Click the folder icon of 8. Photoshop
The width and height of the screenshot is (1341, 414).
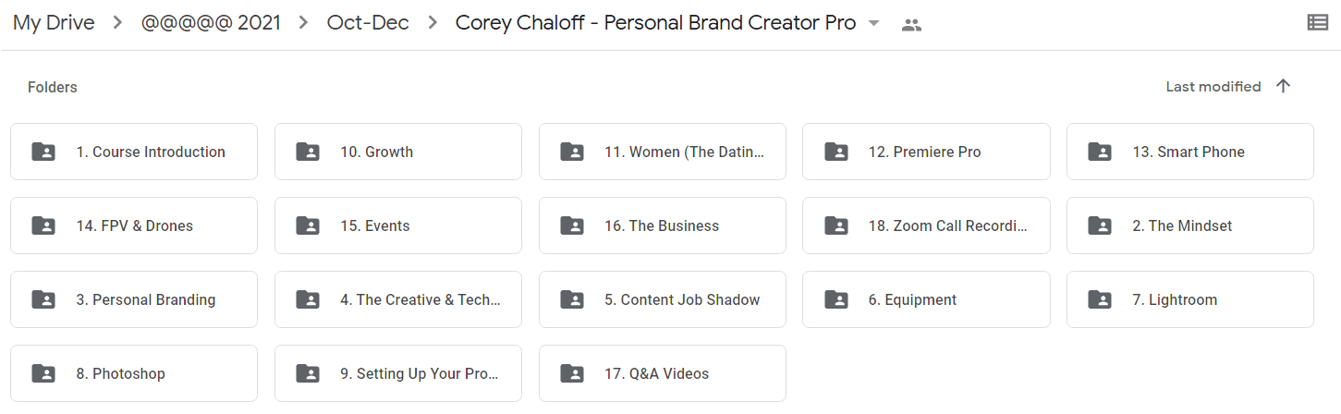43,373
